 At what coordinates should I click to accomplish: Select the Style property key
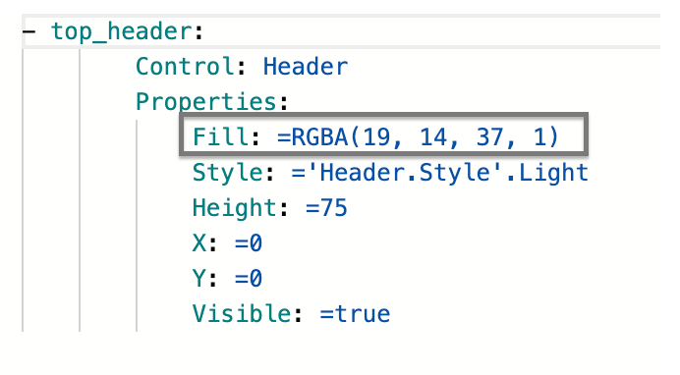pos(228,173)
